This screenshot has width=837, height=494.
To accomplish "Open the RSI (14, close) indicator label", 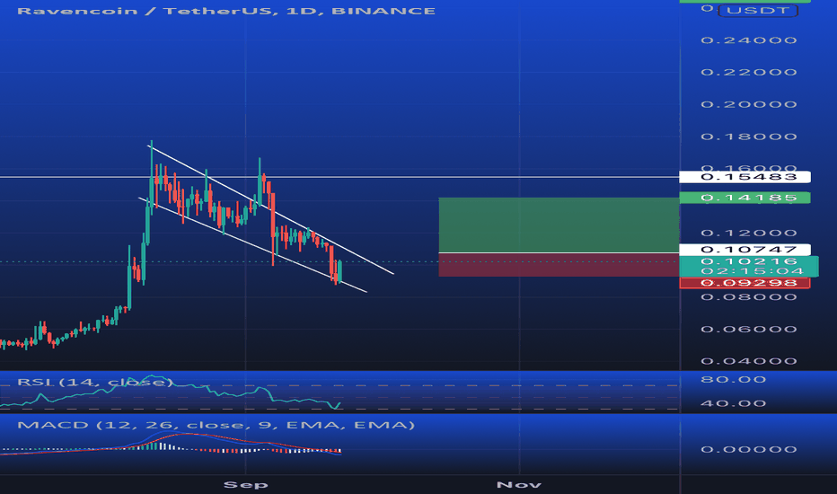I will [x=95, y=382].
